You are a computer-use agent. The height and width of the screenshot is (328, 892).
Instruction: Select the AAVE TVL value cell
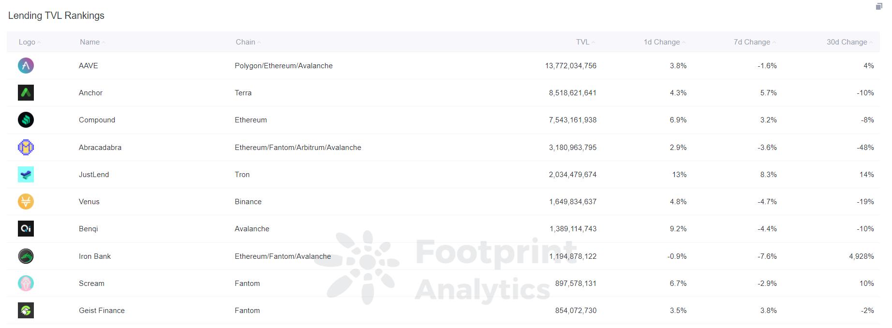pos(570,66)
